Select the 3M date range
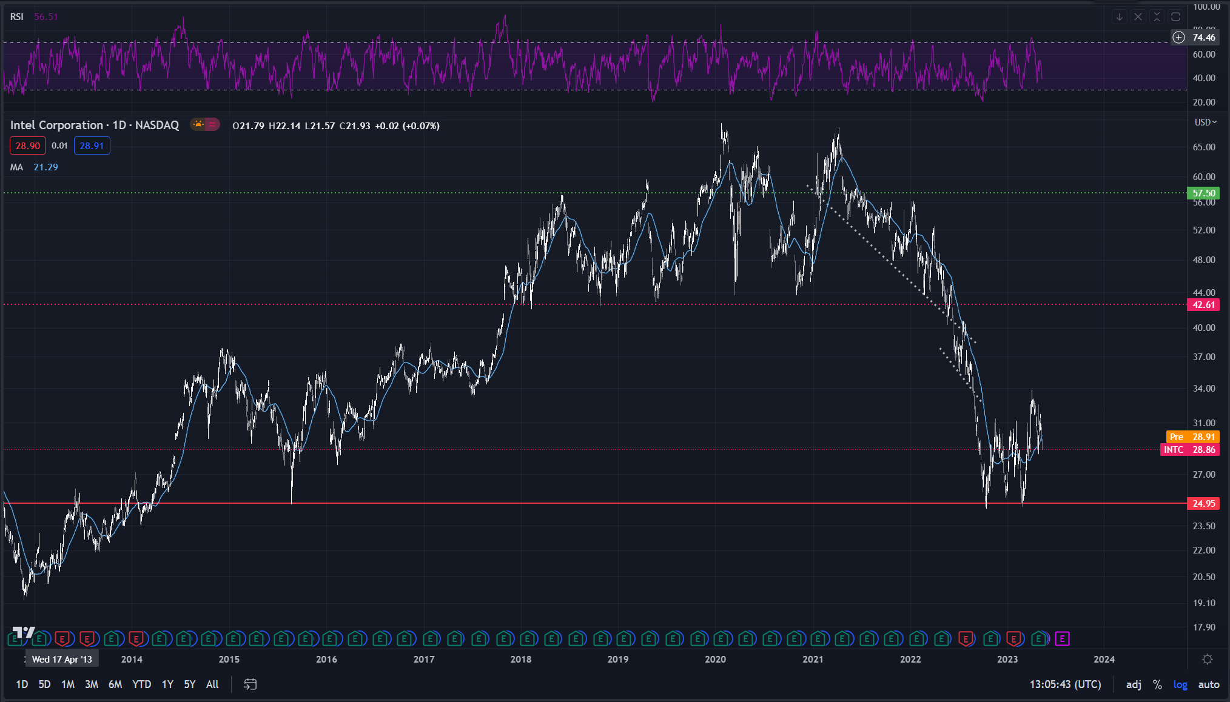 (x=92, y=684)
